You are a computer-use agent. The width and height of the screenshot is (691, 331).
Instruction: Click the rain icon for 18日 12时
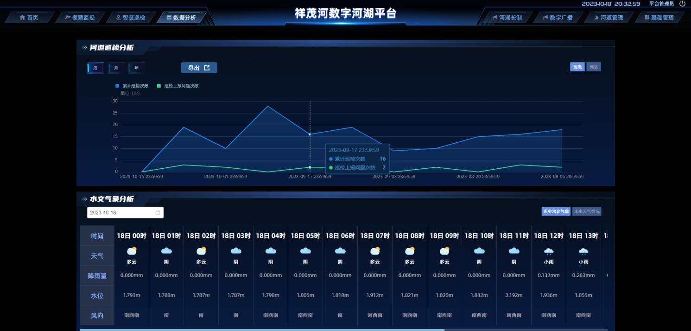pos(548,251)
